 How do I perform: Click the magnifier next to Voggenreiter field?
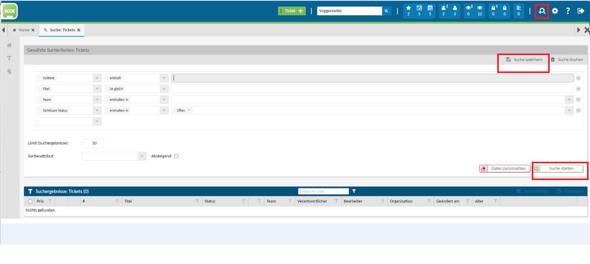(386, 11)
